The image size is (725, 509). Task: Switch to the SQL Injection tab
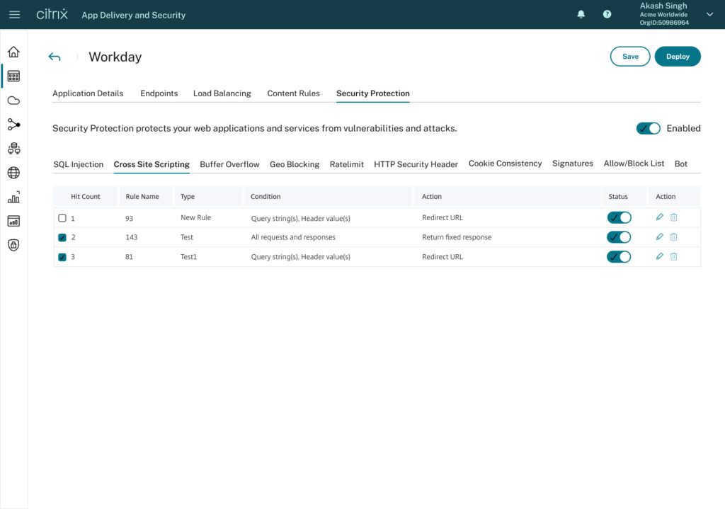(78, 164)
